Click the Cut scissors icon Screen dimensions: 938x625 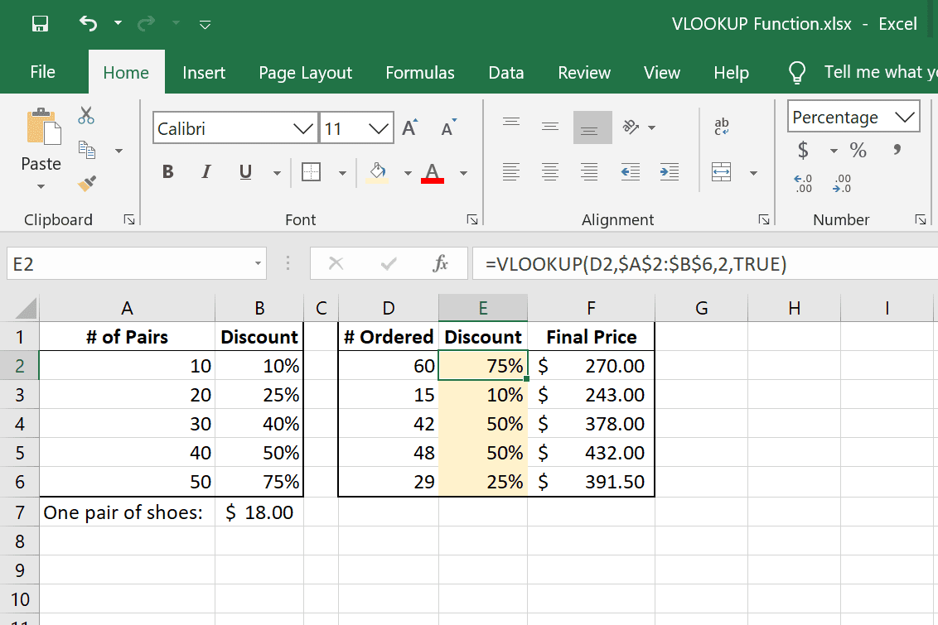pos(86,115)
